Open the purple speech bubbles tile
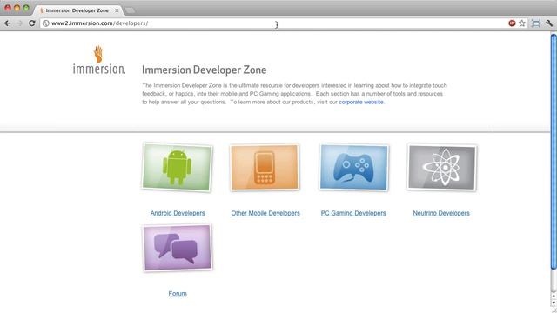 pos(178,247)
